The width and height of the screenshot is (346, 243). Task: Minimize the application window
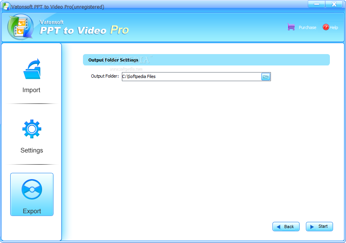[x=317, y=4]
